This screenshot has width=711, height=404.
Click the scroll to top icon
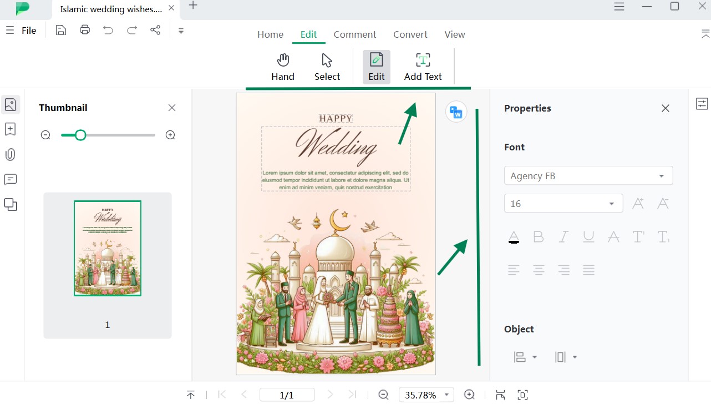pyautogui.click(x=190, y=395)
